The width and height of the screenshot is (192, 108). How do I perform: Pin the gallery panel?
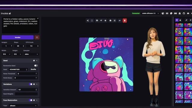pyautogui.click(x=190, y=20)
